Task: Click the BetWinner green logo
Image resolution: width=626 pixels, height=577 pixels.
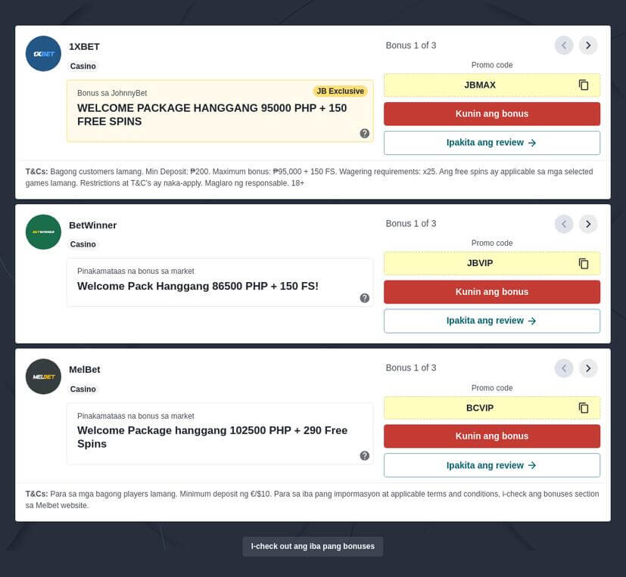Action: [43, 232]
